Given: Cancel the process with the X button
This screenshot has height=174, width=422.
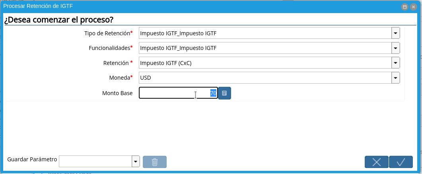Looking at the screenshot, I should (376, 162).
